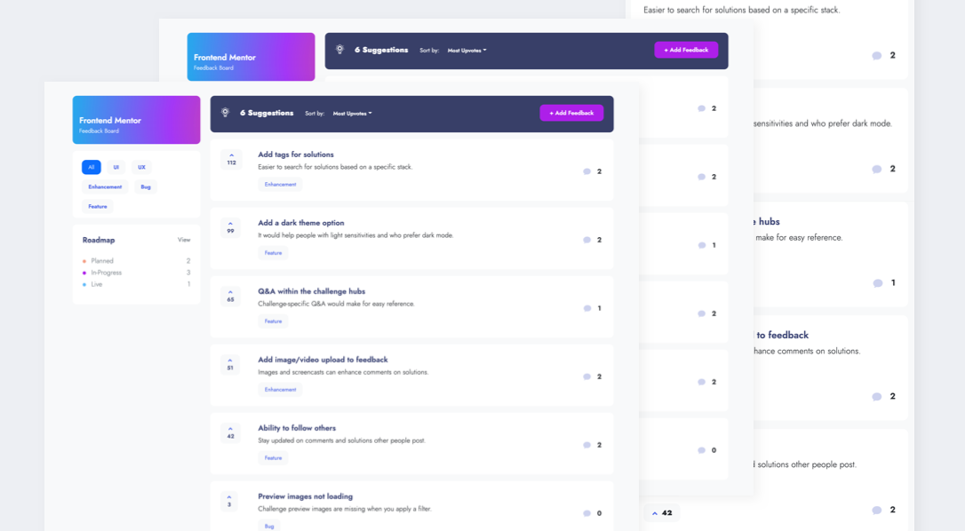Open 'Add image/video upload to feedback' title
The width and height of the screenshot is (965, 531).
(x=323, y=360)
